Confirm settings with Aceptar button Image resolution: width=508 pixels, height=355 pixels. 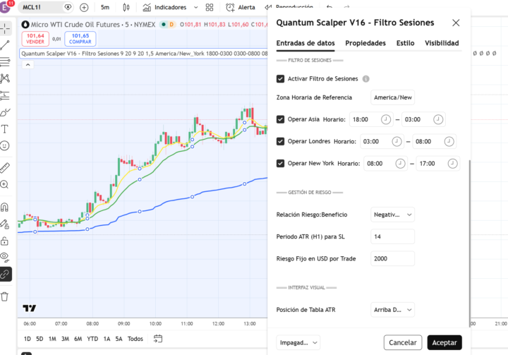[x=445, y=343]
